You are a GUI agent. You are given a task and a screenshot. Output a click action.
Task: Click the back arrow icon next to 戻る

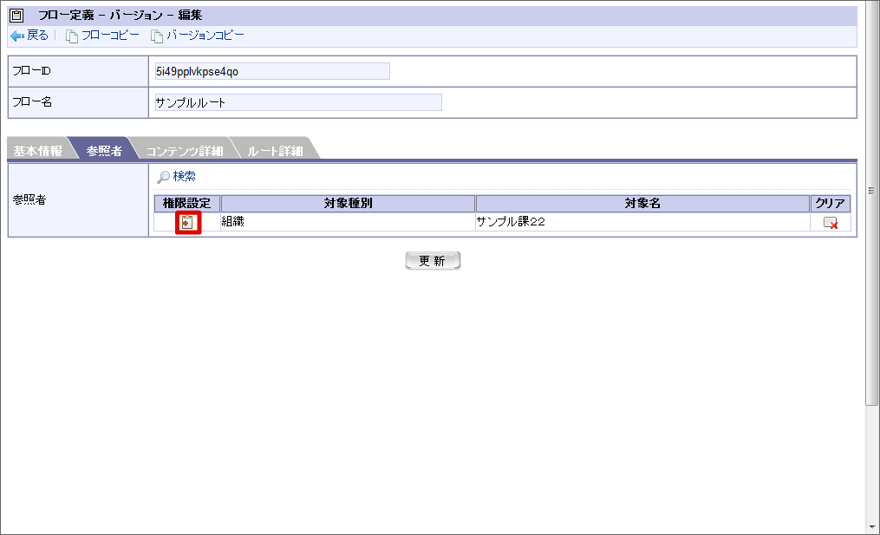(x=17, y=36)
